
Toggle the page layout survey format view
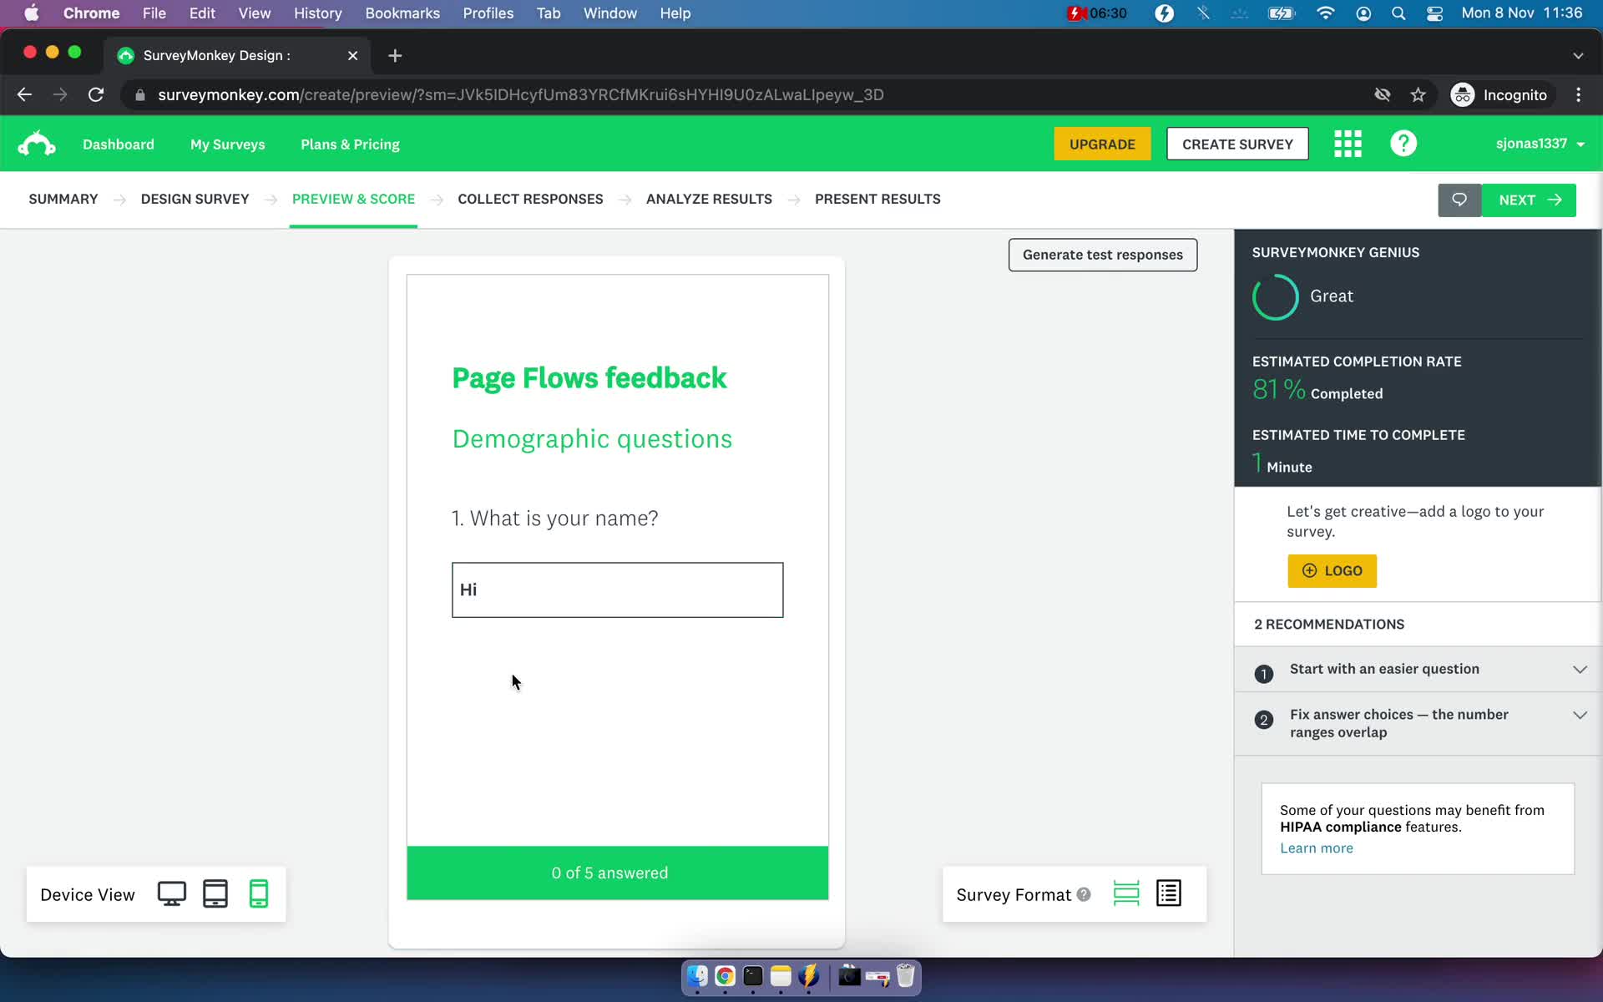click(1168, 894)
